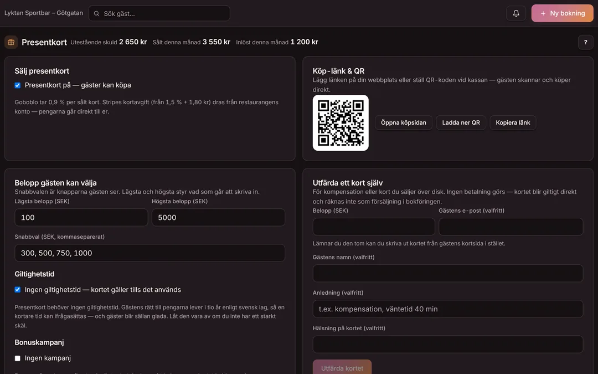Click the Inlöst denna månad 1 200 kr value
Screen dimensions: 598x374
[305, 42]
